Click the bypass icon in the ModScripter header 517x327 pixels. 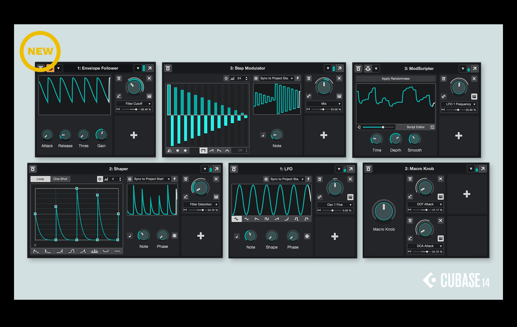(358, 68)
